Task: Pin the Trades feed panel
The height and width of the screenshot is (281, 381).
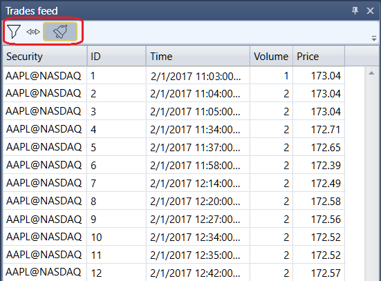Action: point(355,10)
